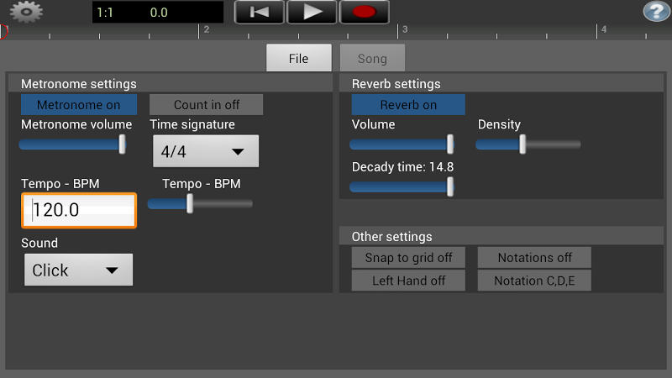Toggle Snap to grid off
Viewport: 672px width, 378px height.
tap(408, 257)
